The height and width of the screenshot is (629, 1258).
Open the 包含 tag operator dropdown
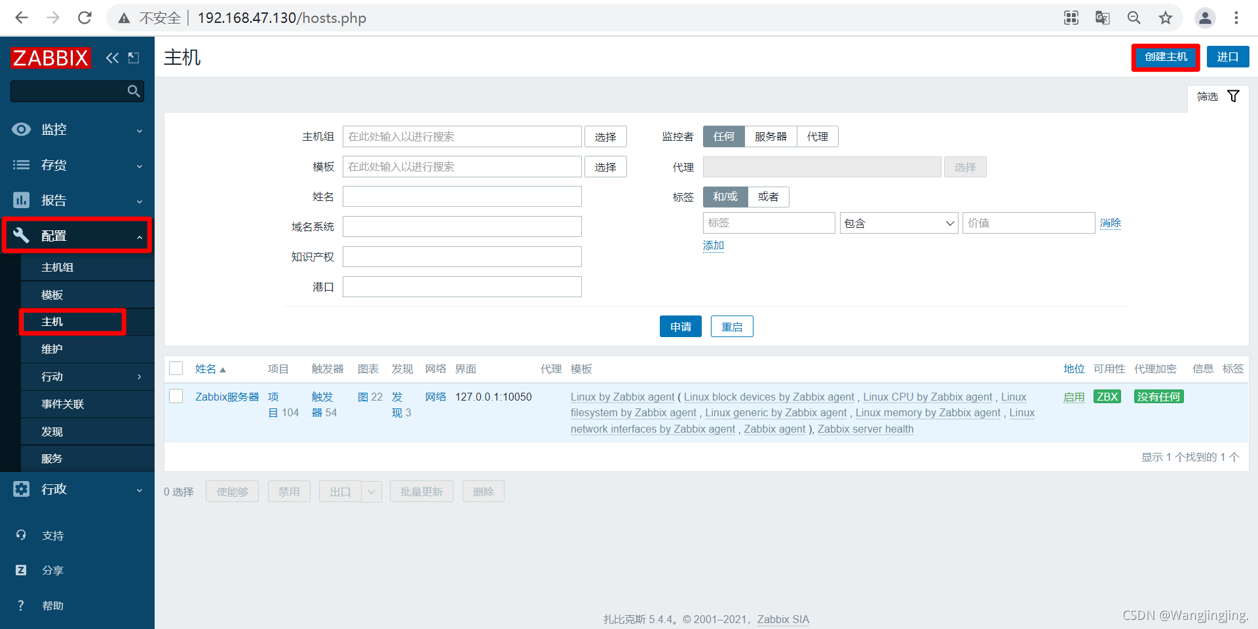point(899,223)
